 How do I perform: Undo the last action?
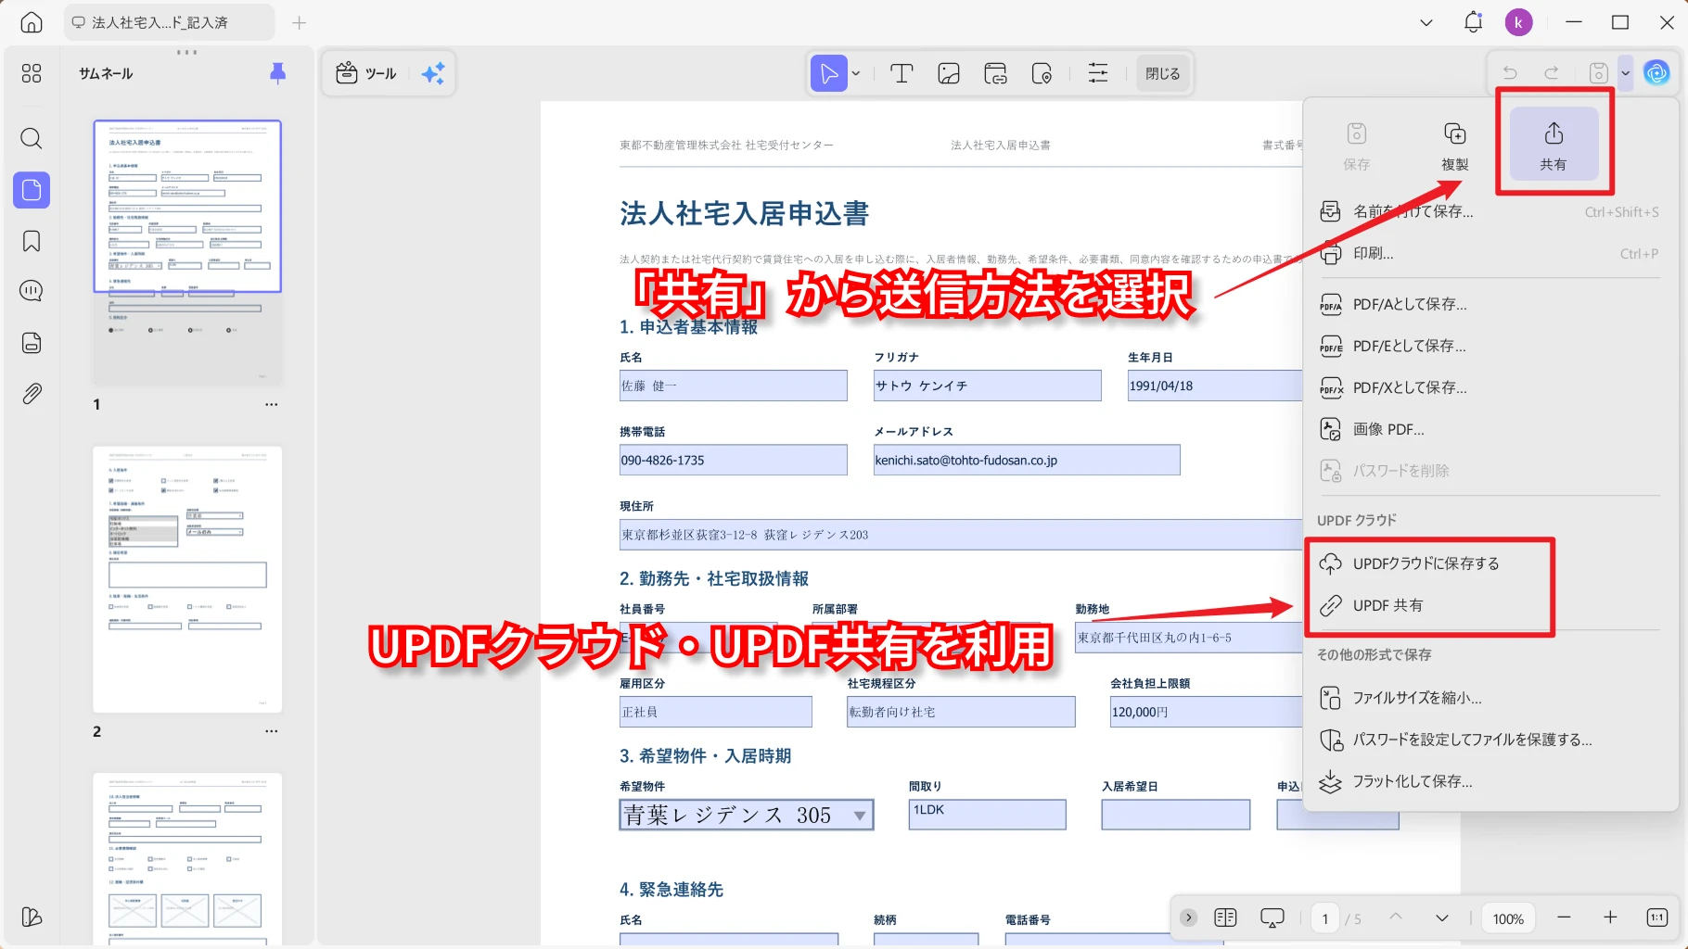pos(1510,72)
